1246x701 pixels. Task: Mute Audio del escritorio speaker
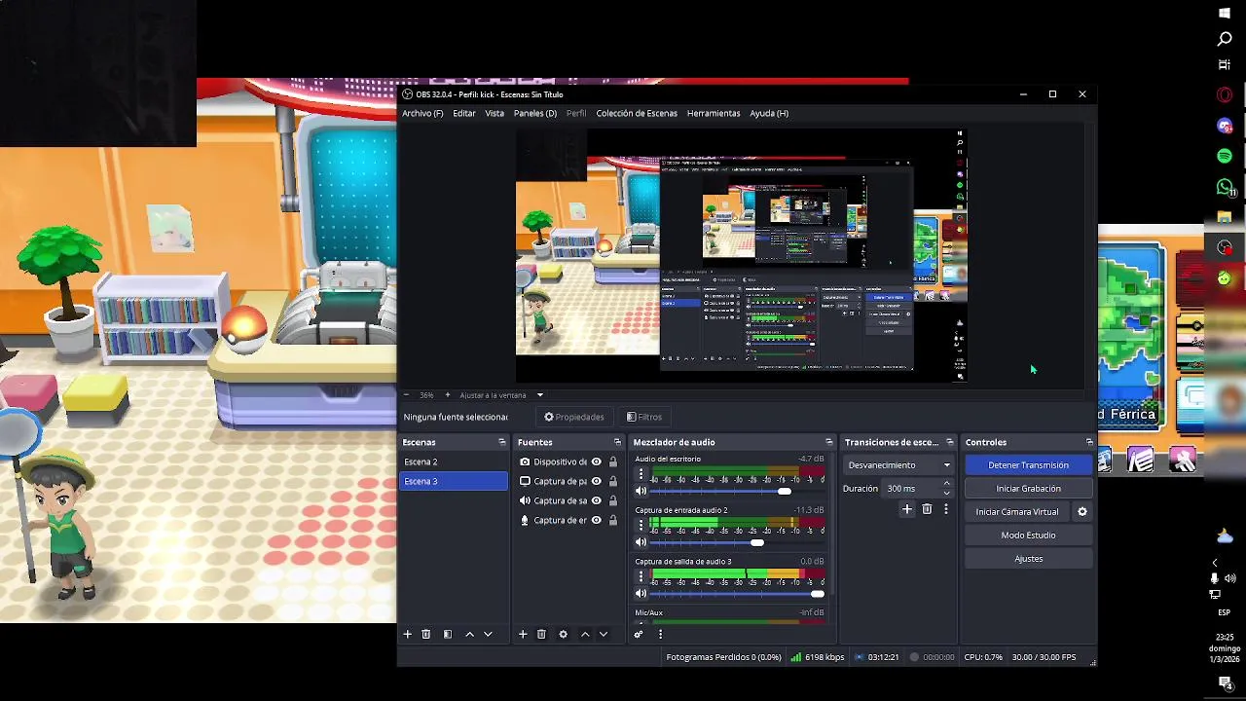(x=641, y=492)
